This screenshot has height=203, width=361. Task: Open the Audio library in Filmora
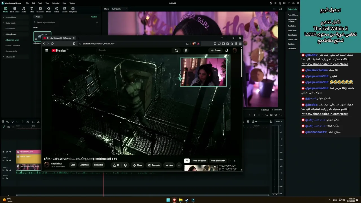[x=24, y=10]
